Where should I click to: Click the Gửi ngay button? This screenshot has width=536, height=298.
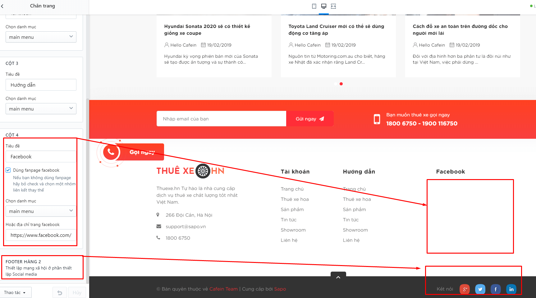point(310,119)
